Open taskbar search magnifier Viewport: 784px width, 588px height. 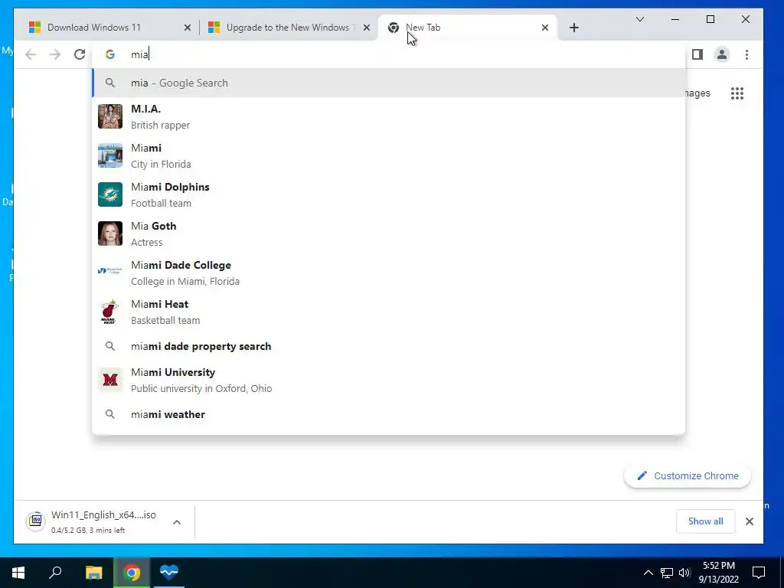point(55,572)
